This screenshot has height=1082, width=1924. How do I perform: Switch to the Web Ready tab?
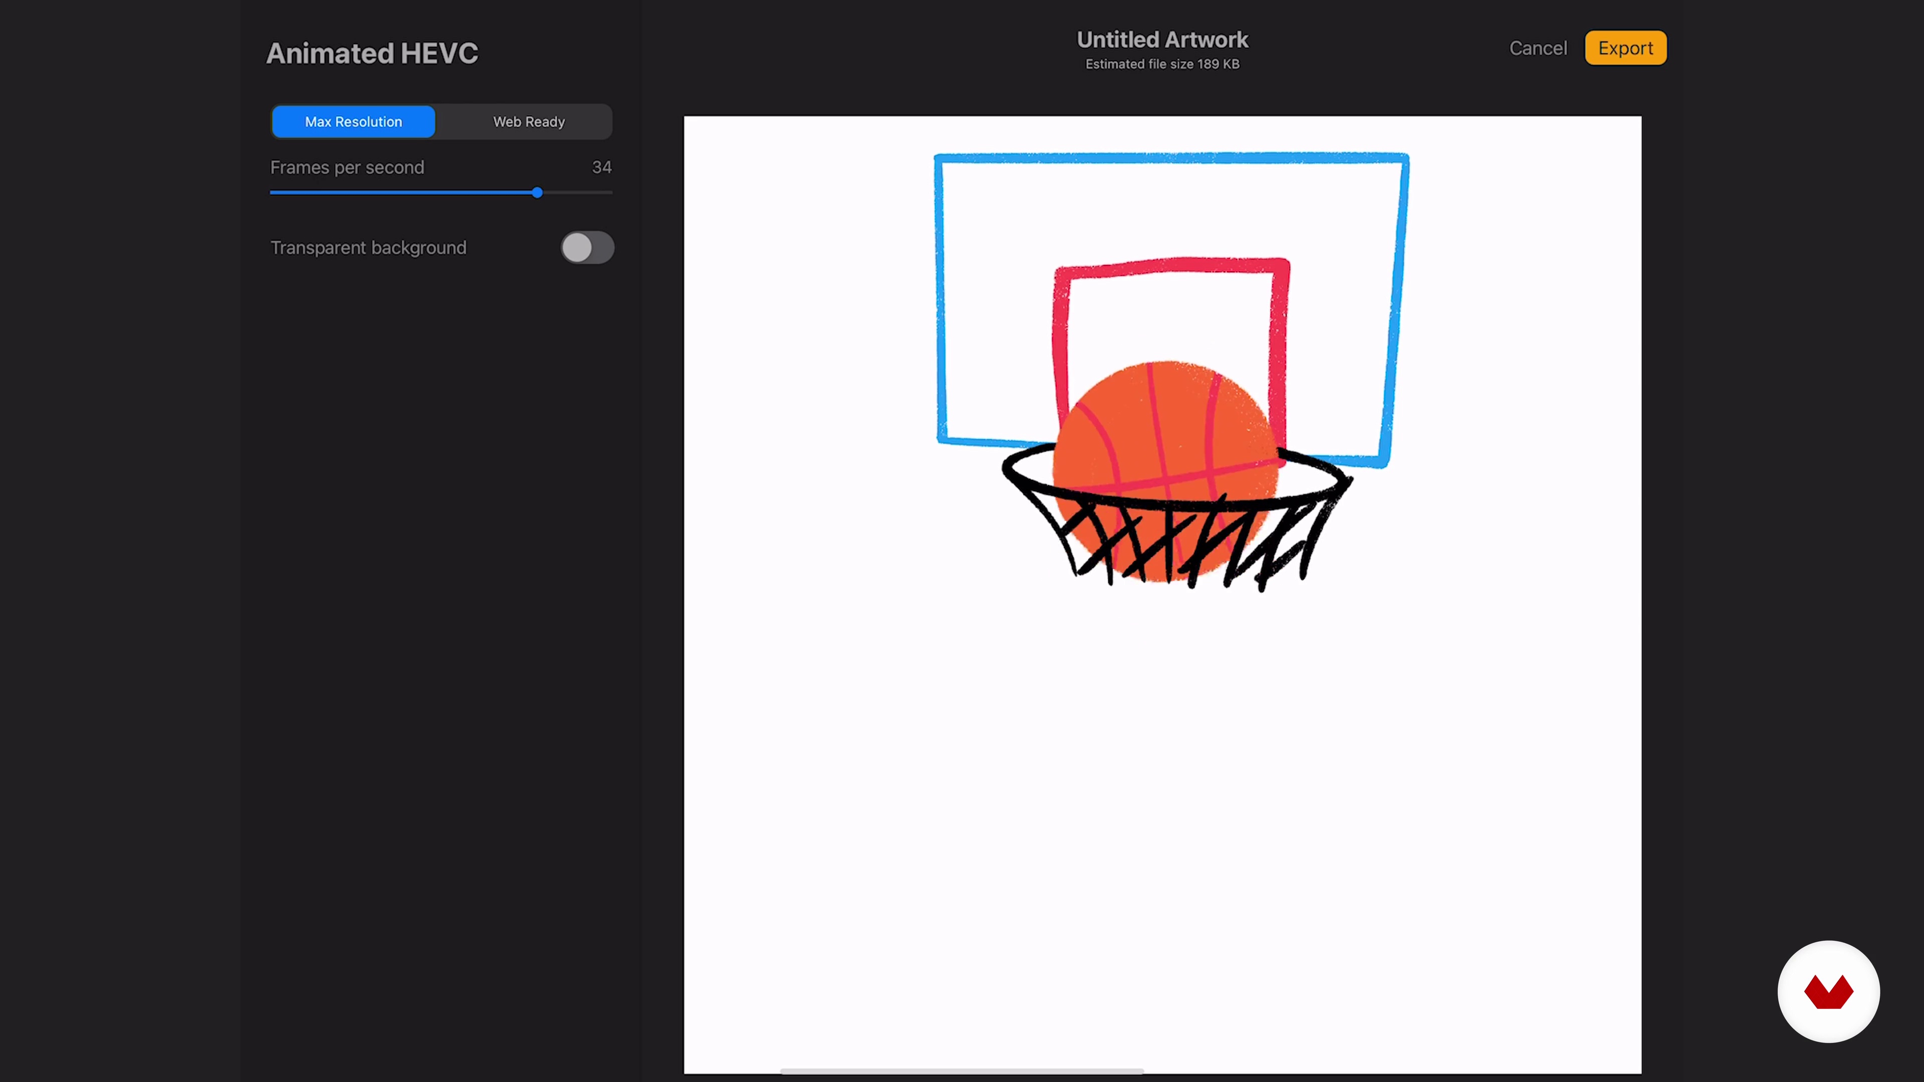(529, 122)
